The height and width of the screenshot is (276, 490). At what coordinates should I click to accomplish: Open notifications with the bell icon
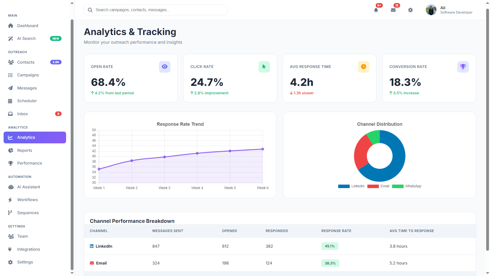point(376,10)
